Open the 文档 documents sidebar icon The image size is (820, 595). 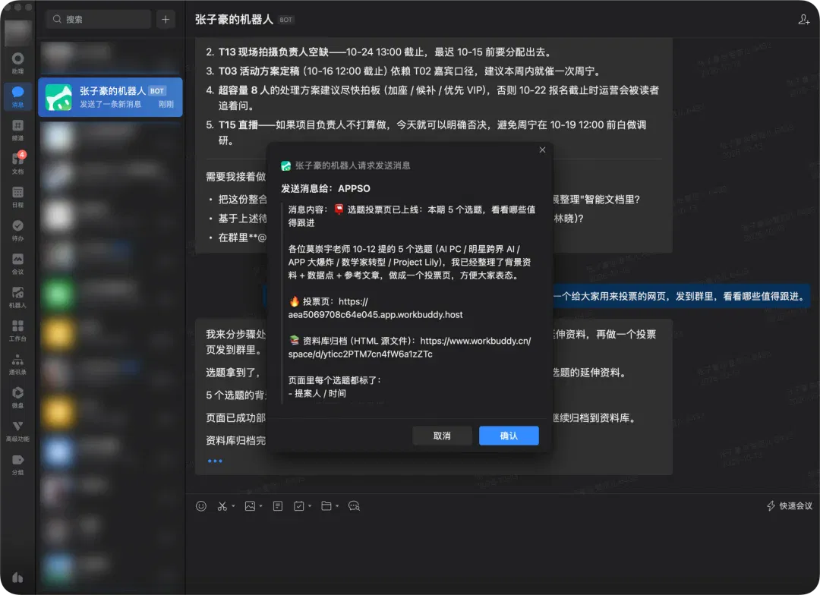click(x=17, y=163)
